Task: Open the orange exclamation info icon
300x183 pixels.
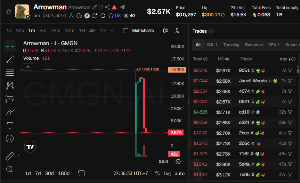Action: 79,16
